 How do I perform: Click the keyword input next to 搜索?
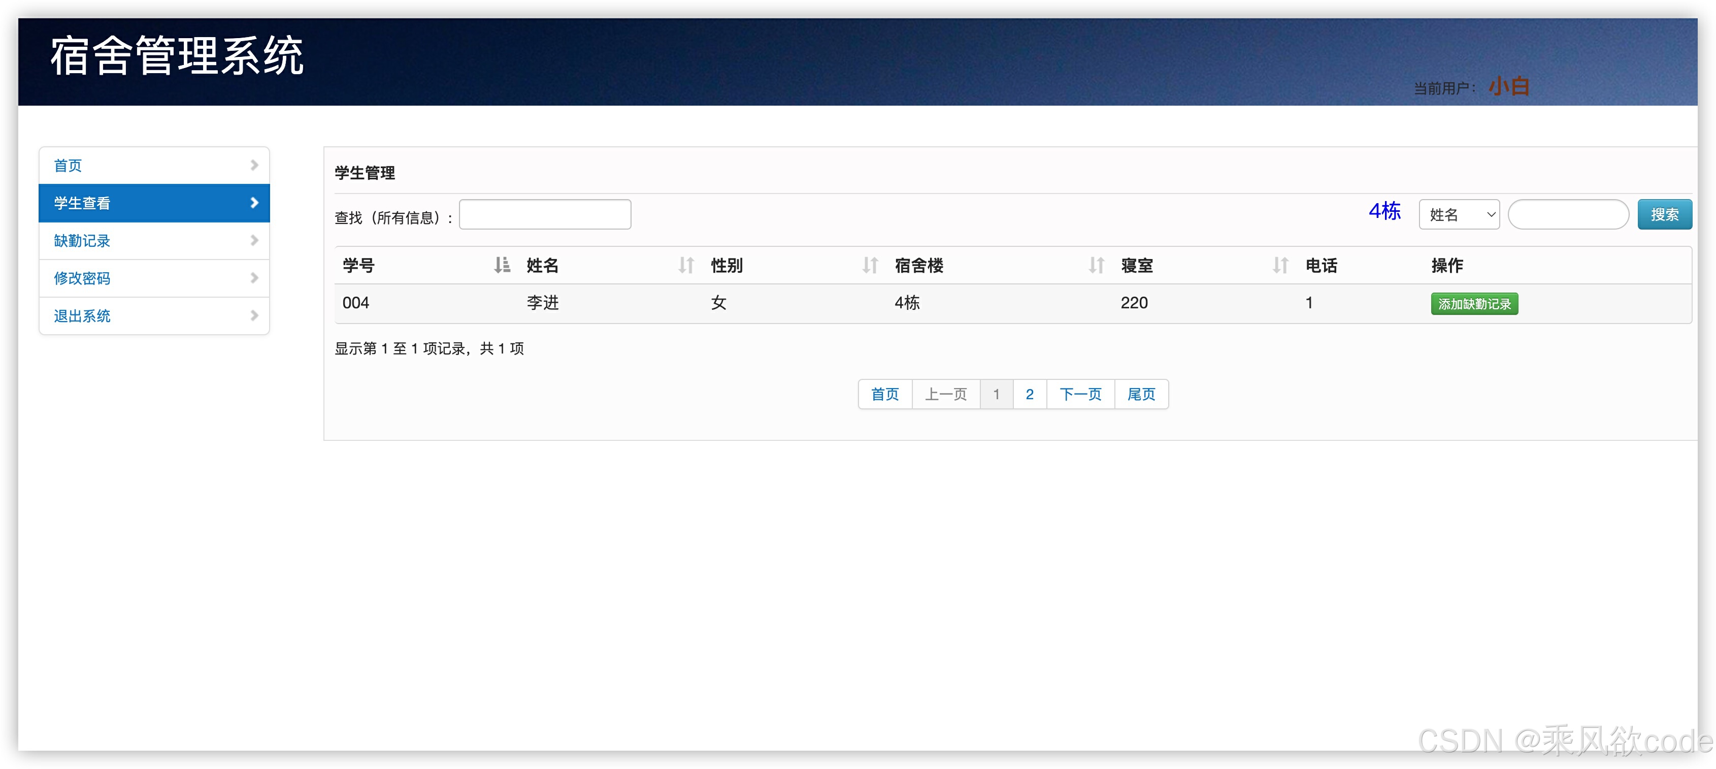(1569, 214)
